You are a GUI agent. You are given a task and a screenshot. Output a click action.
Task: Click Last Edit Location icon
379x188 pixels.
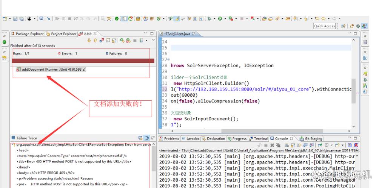click(317, 18)
